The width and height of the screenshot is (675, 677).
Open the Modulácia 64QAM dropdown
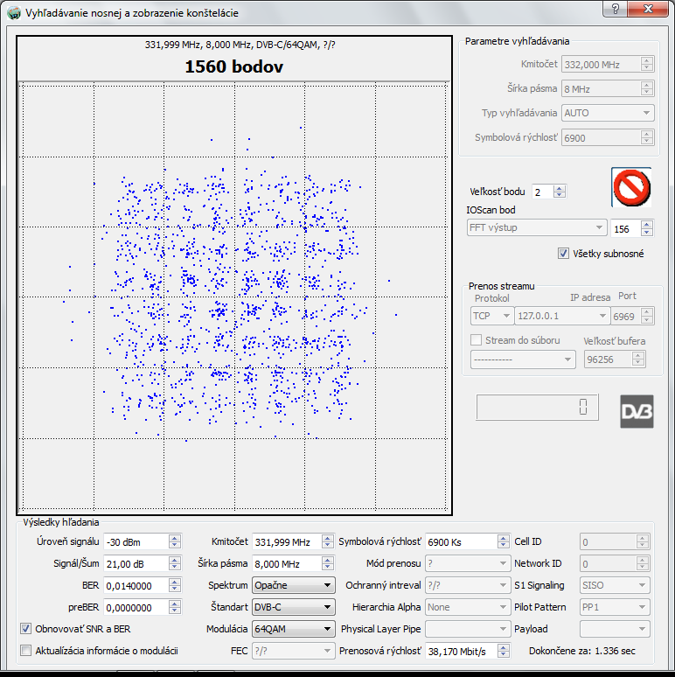(x=294, y=629)
